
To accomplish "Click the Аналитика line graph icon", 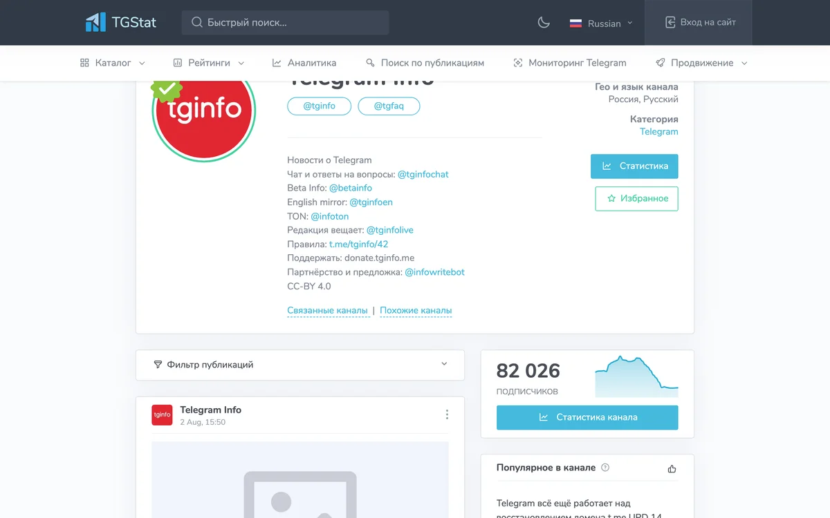I will tap(277, 63).
